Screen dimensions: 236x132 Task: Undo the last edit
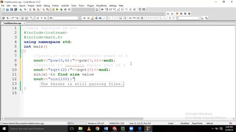[21, 10]
